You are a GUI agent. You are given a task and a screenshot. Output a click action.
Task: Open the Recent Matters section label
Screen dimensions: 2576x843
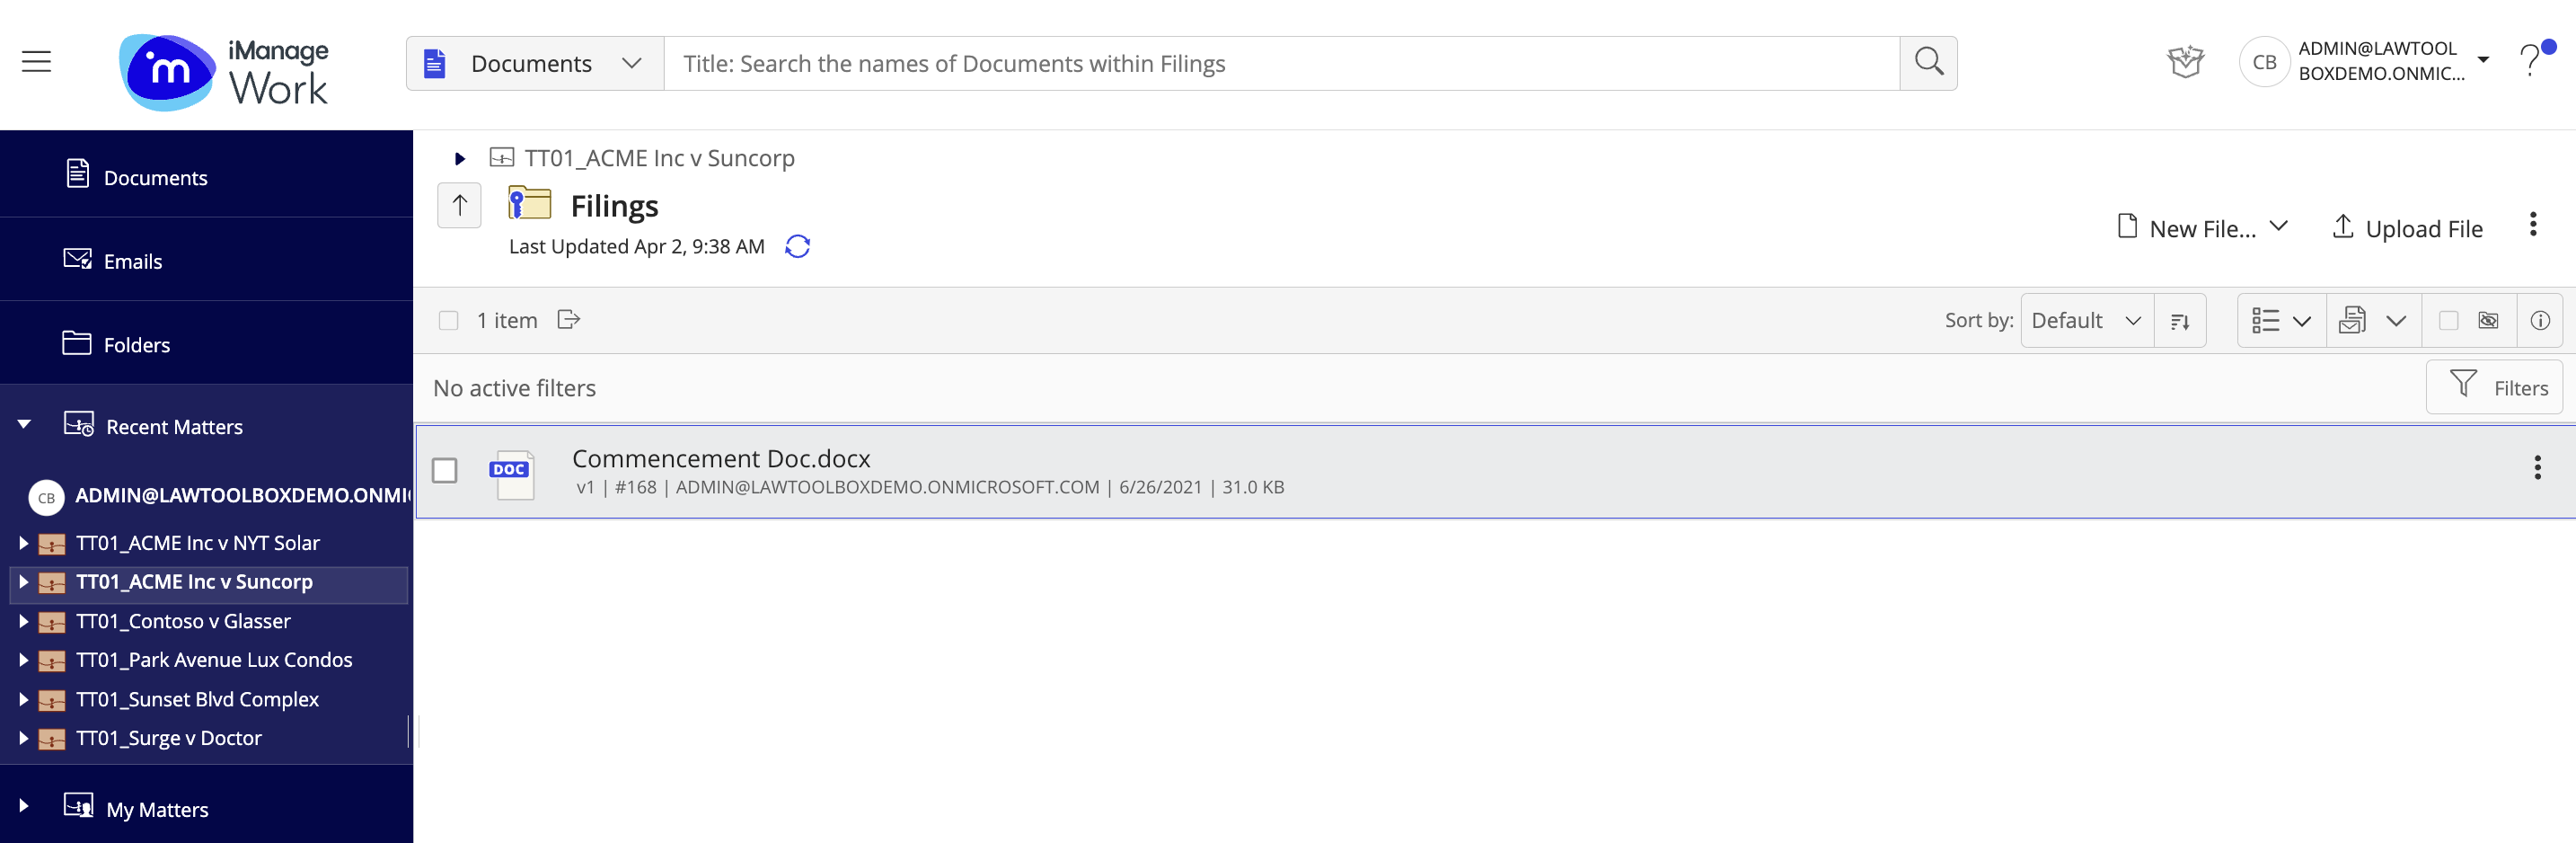tap(174, 427)
